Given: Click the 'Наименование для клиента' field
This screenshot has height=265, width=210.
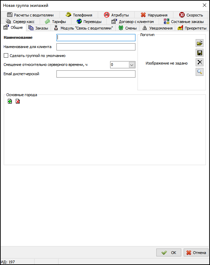Looking at the screenshot, I should [96, 47].
